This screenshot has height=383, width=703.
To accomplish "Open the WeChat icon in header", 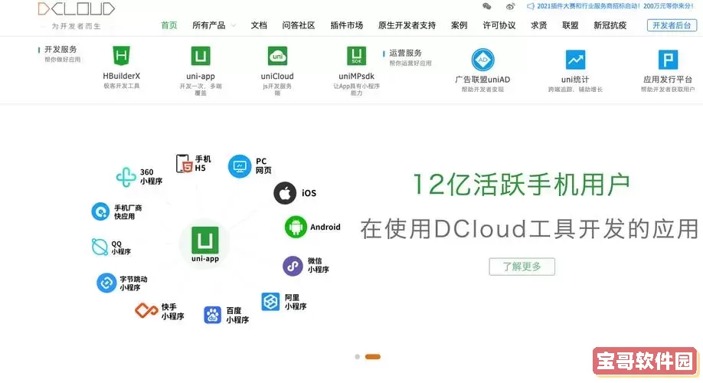I will click(486, 6).
